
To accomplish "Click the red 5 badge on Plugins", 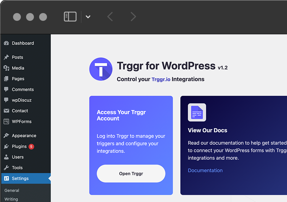I will pyautogui.click(x=31, y=146).
